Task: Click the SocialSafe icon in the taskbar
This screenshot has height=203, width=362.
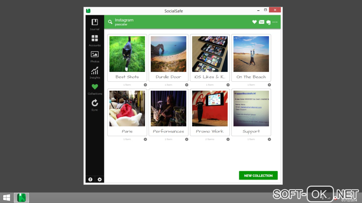Action: pyautogui.click(x=21, y=198)
